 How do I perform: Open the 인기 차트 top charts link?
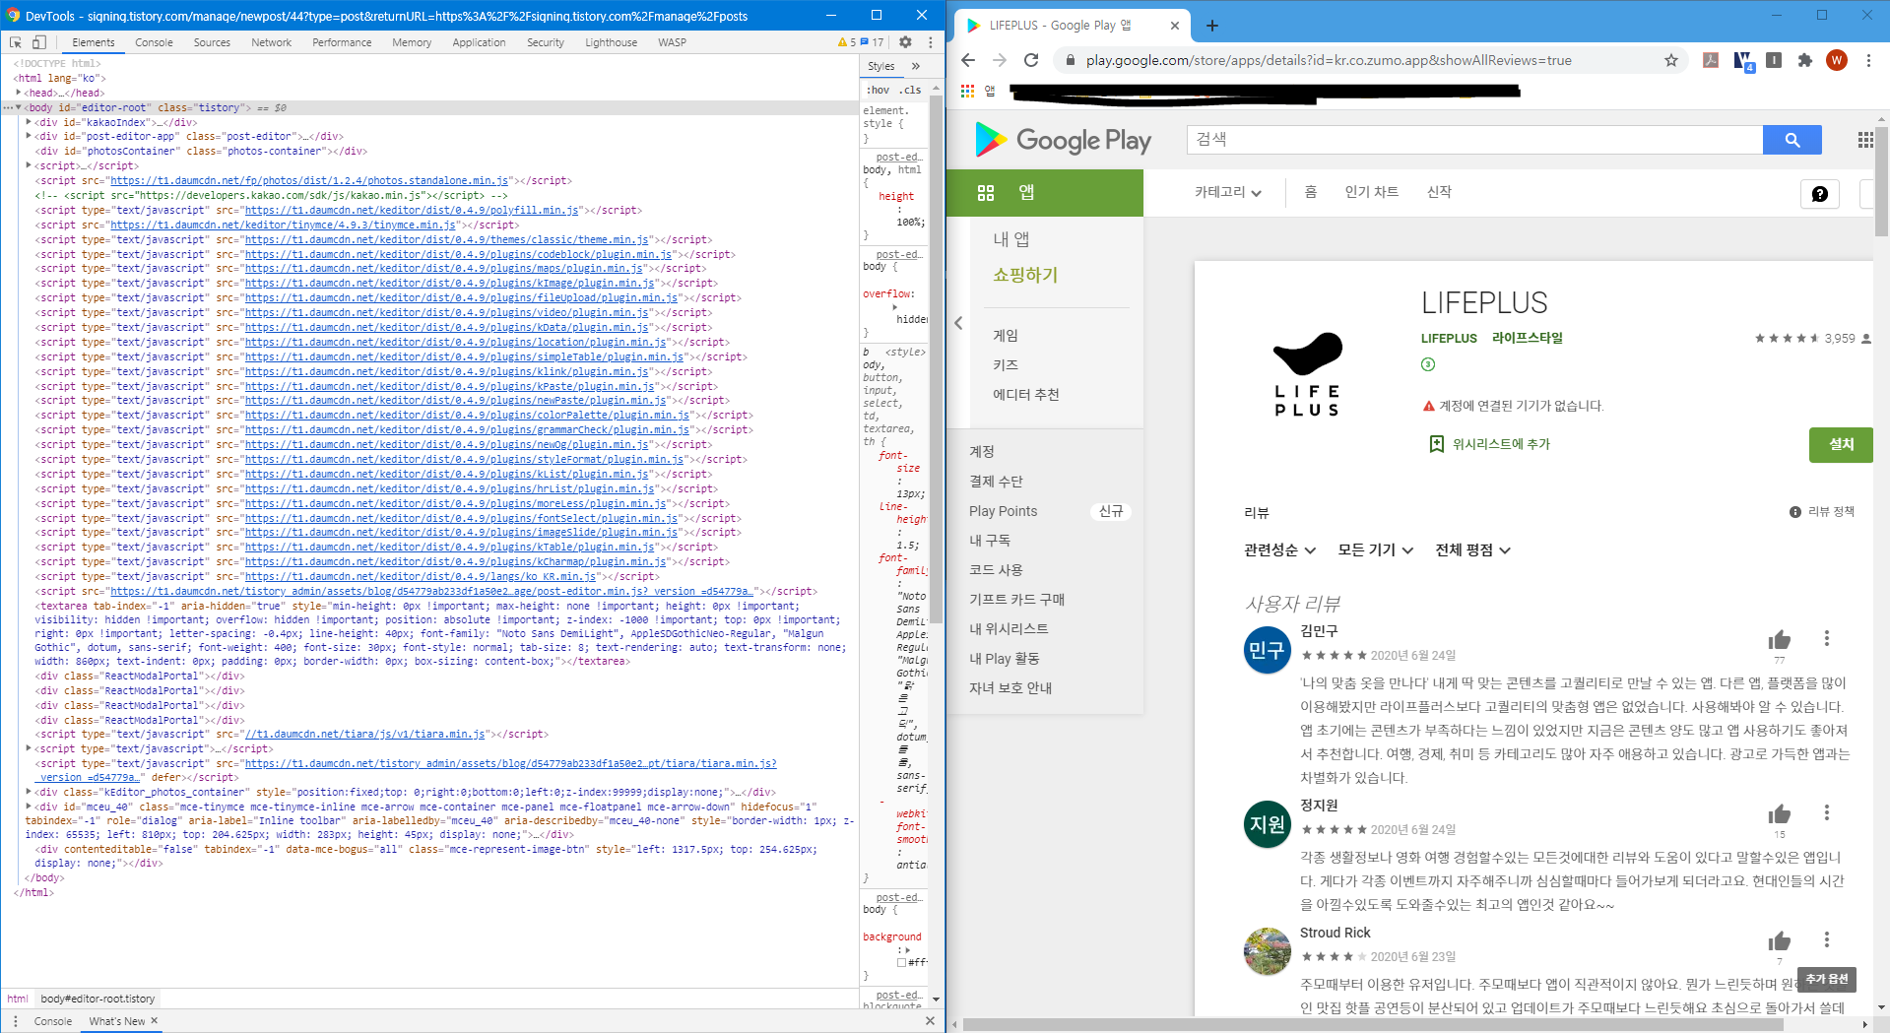[1372, 192]
